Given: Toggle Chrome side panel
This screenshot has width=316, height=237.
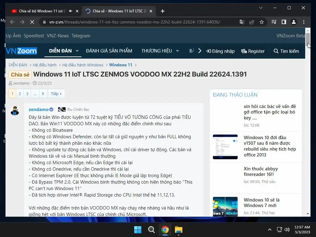Looking at the screenshot, I should pyautogui.click(x=284, y=22).
